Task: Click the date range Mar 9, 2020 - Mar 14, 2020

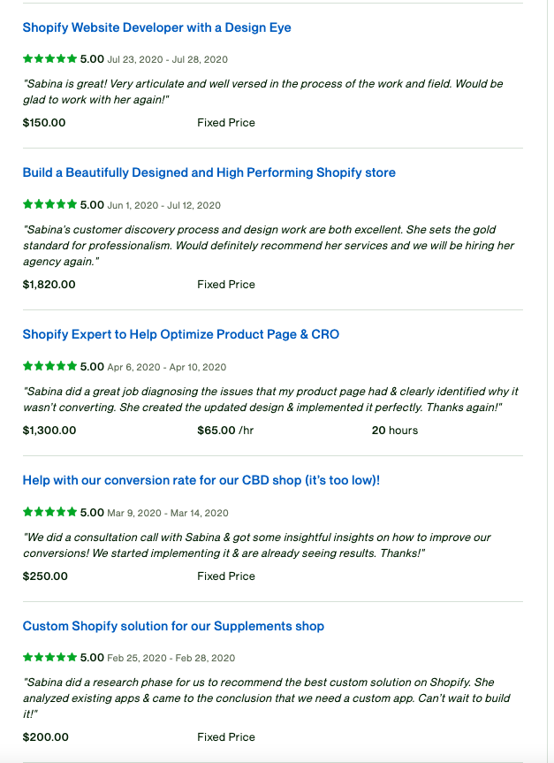Action: point(168,513)
